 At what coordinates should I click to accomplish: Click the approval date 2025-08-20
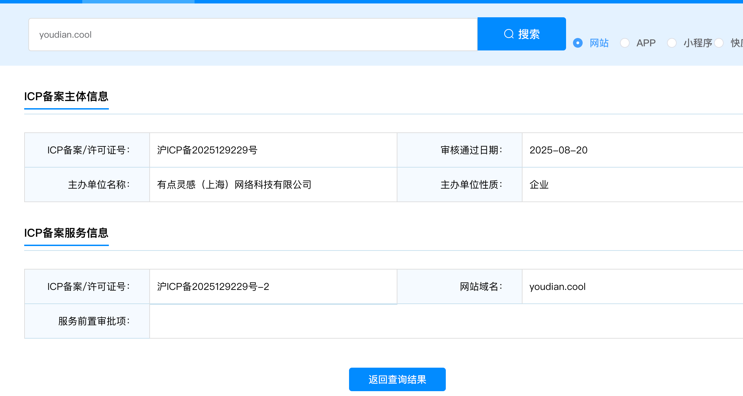point(558,150)
